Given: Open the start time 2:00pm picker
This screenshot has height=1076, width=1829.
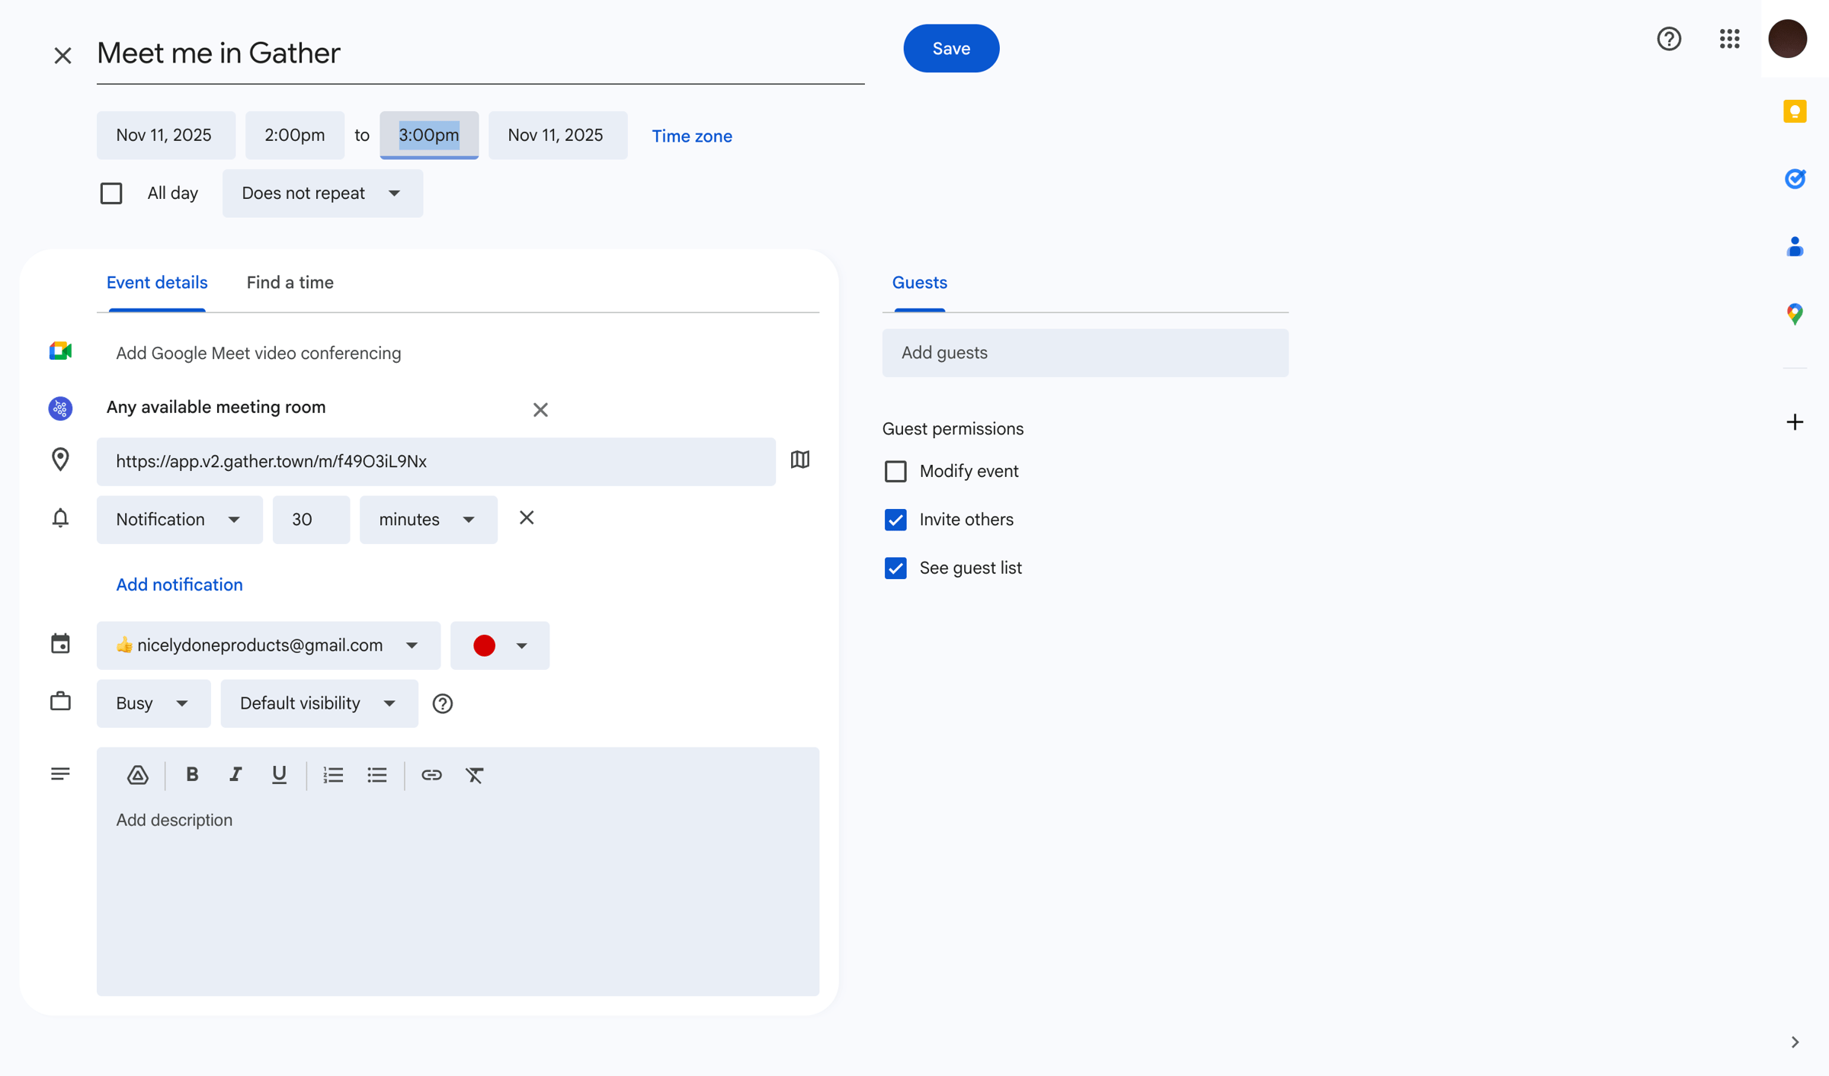Looking at the screenshot, I should (x=294, y=135).
